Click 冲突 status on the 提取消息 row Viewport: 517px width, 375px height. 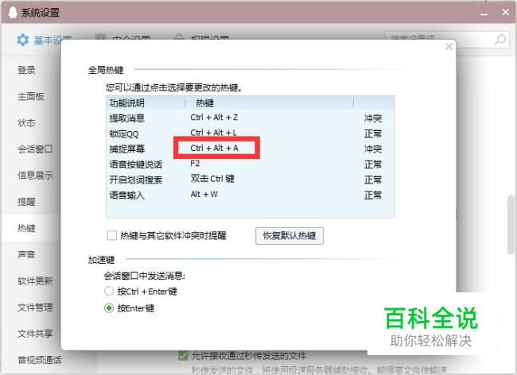pyautogui.click(x=373, y=118)
